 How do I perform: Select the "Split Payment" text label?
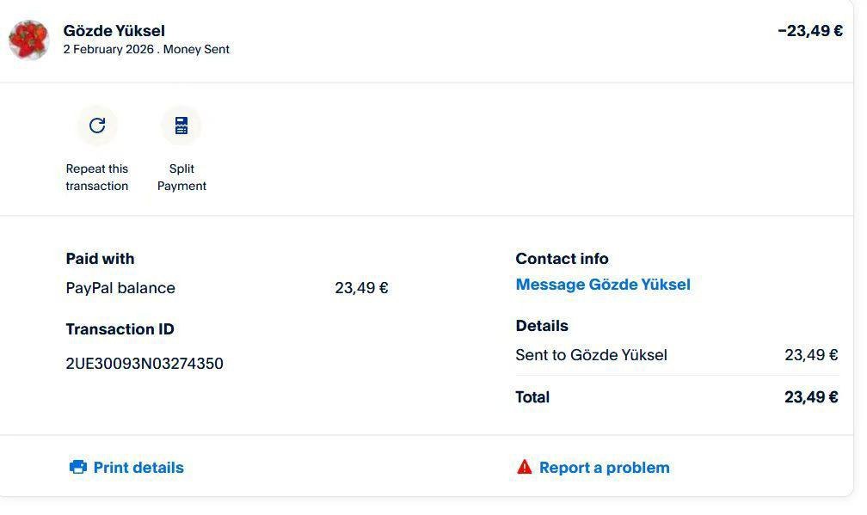(x=181, y=177)
